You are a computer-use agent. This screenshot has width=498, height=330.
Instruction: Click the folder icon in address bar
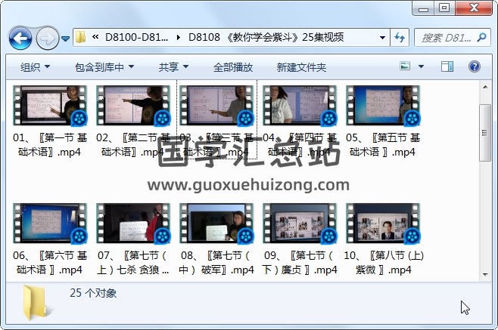click(x=81, y=38)
